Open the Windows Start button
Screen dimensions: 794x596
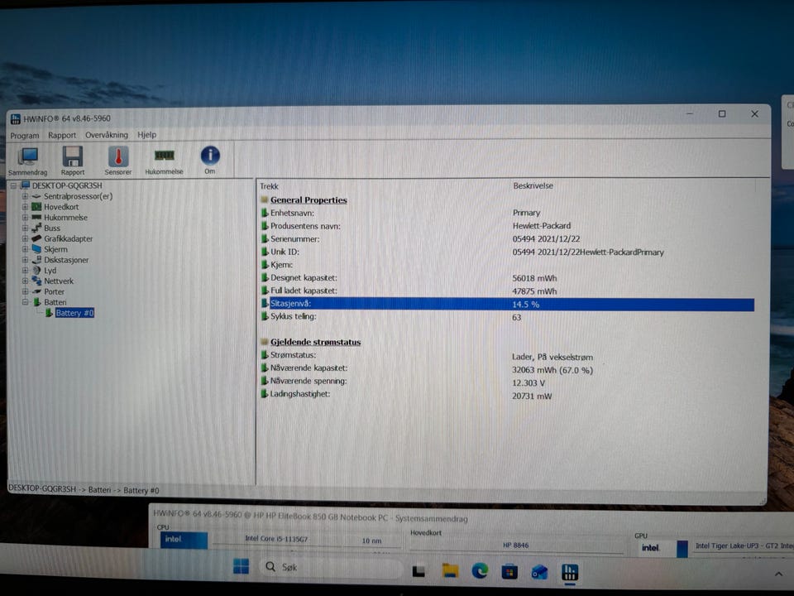(241, 566)
